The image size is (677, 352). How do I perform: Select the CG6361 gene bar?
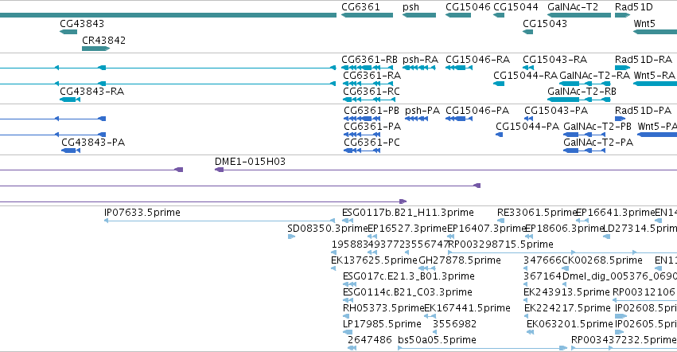point(367,15)
